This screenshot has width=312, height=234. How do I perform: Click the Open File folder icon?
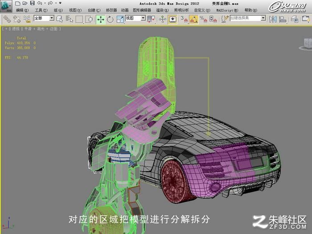click(25, 3)
